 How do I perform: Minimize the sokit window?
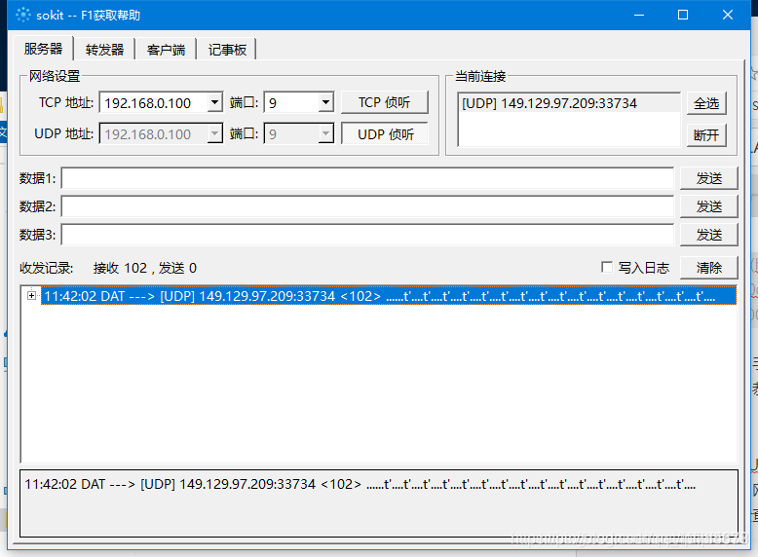click(x=639, y=15)
